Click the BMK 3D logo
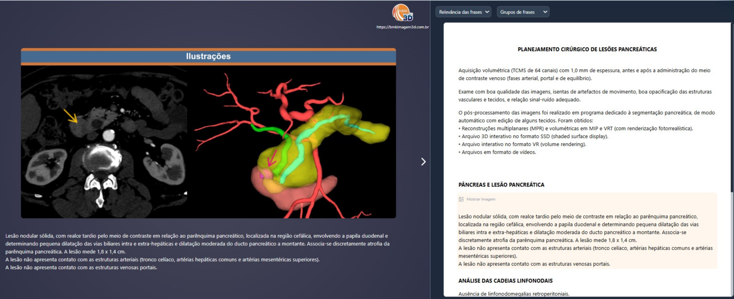The height and width of the screenshot is (299, 734). [403, 13]
